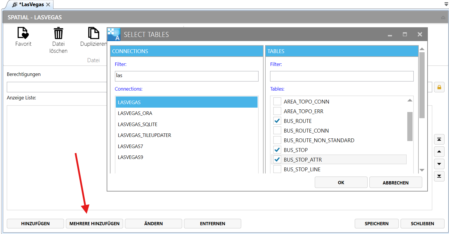This screenshot has height=234, width=449.
Task: Click the Datei löschen trash icon
Action: (x=58, y=33)
